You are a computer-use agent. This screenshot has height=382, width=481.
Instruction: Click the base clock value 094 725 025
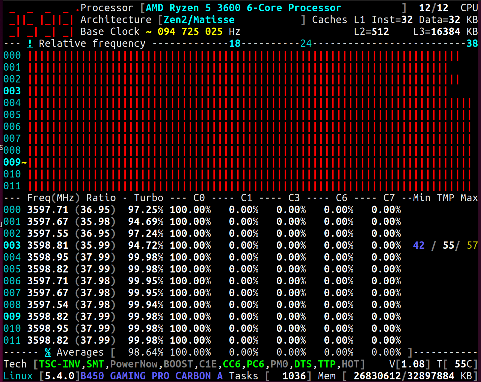coord(190,32)
